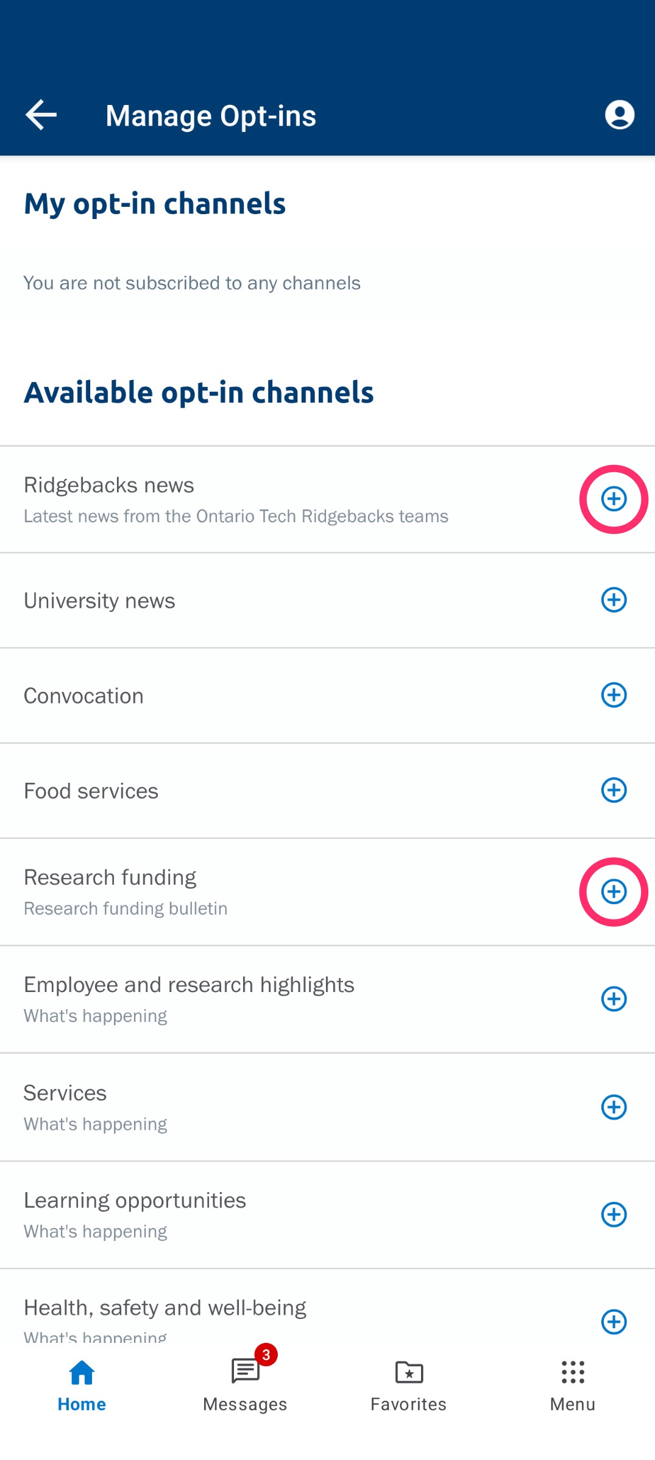Subscribe to Research funding bulletin
This screenshot has height=1460, width=655.
pyautogui.click(x=614, y=891)
